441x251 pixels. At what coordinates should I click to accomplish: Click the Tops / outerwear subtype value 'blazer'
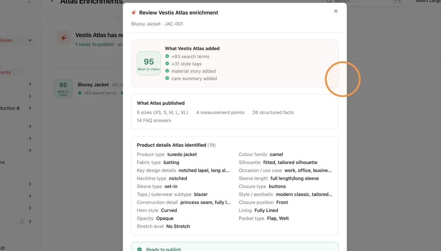201,194
